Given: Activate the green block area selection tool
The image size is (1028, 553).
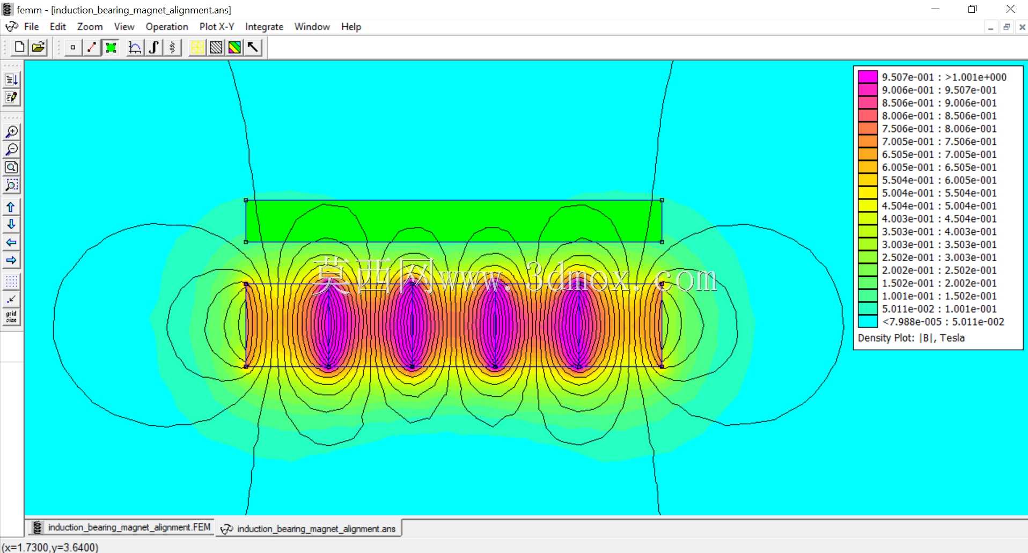Looking at the screenshot, I should tap(111, 48).
